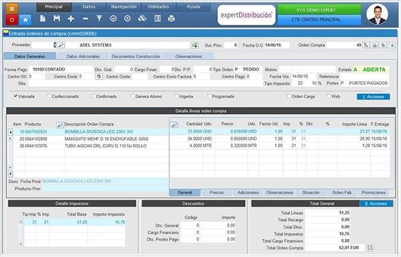Click magnifier icon left of Cantidad Uds.
Viewport: 401px width, 257px height.
point(174,124)
